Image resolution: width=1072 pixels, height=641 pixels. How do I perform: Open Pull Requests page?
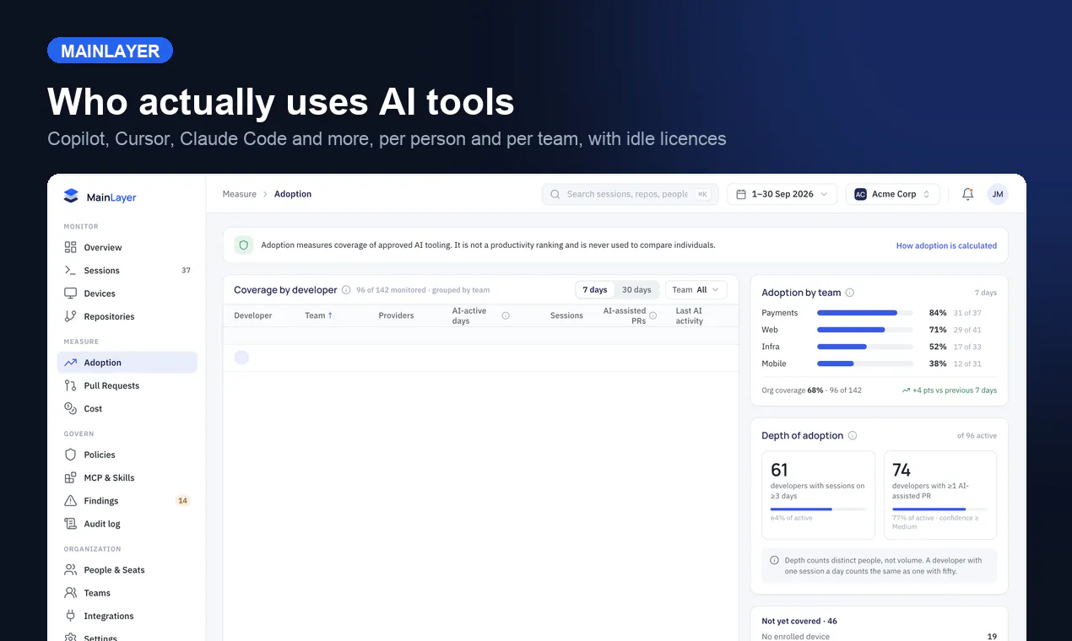click(127, 385)
